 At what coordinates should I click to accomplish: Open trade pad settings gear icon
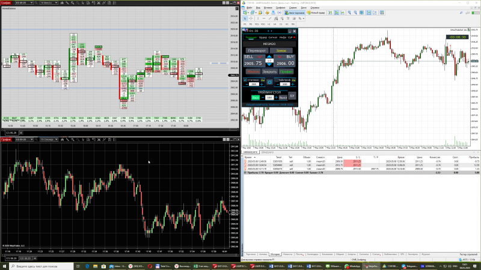(269, 82)
